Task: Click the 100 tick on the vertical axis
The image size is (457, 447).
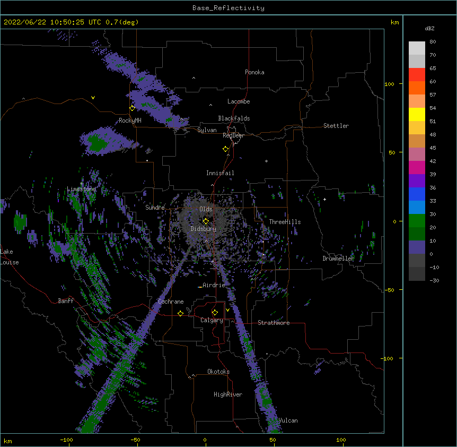Action: 389,84
